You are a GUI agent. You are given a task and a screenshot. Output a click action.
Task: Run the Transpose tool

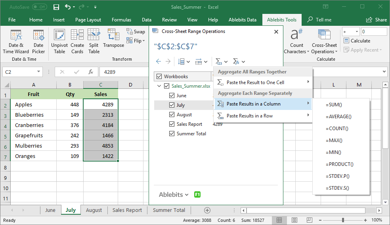(113, 38)
